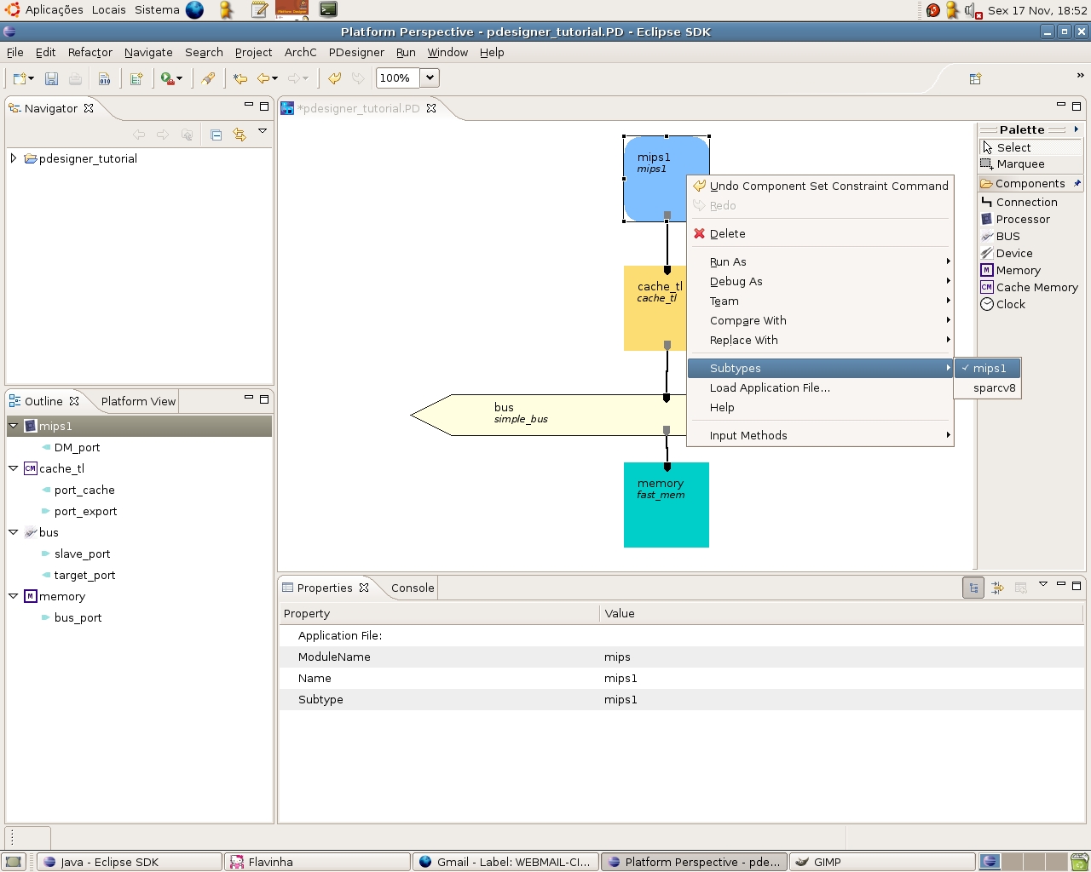1091x872 pixels.
Task: Select DM_port in Outline tree
Action: (77, 448)
